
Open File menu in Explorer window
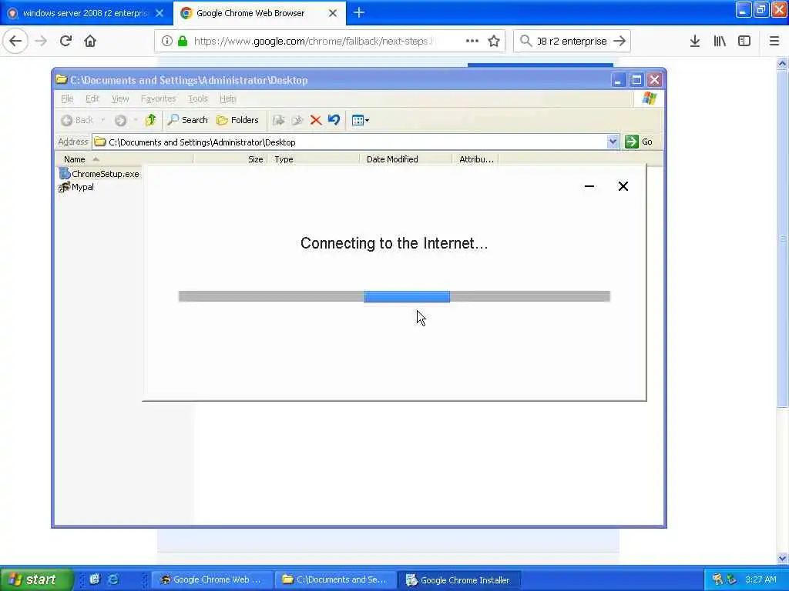click(x=67, y=99)
